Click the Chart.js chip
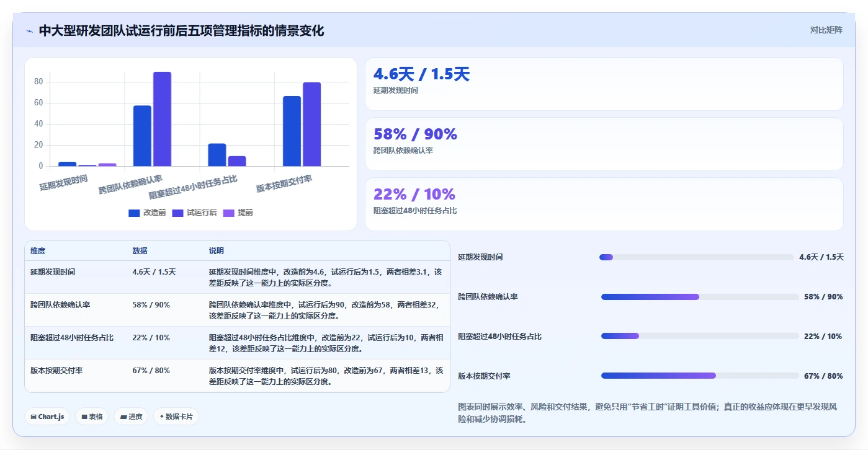This screenshot has width=868, height=450. pyautogui.click(x=47, y=417)
